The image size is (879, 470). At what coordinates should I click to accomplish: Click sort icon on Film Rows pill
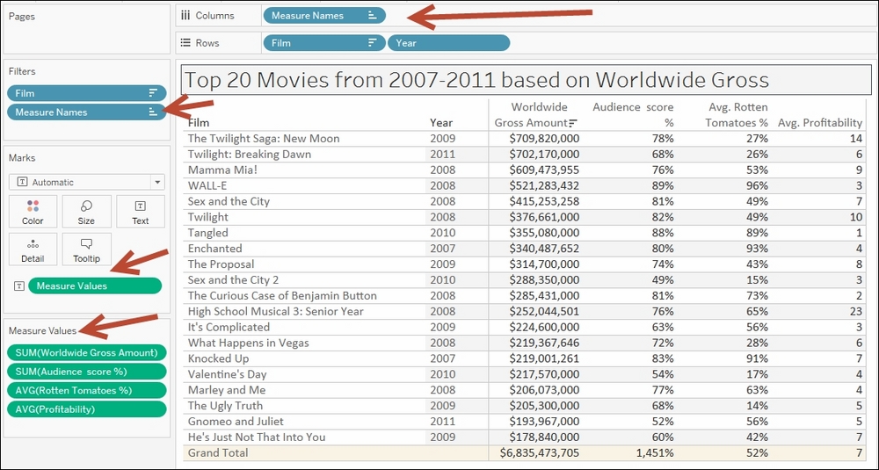[372, 42]
